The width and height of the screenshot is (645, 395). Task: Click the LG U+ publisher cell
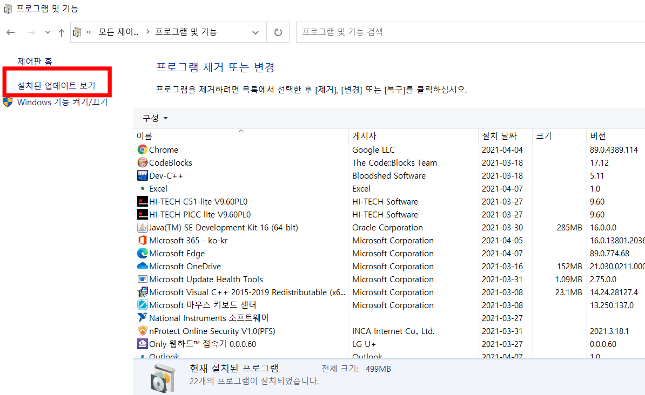pos(364,344)
